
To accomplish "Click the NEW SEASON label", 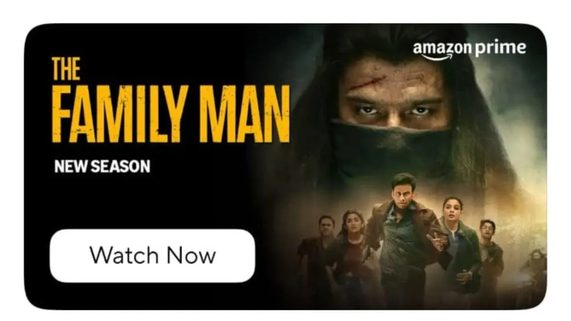I will [102, 167].
